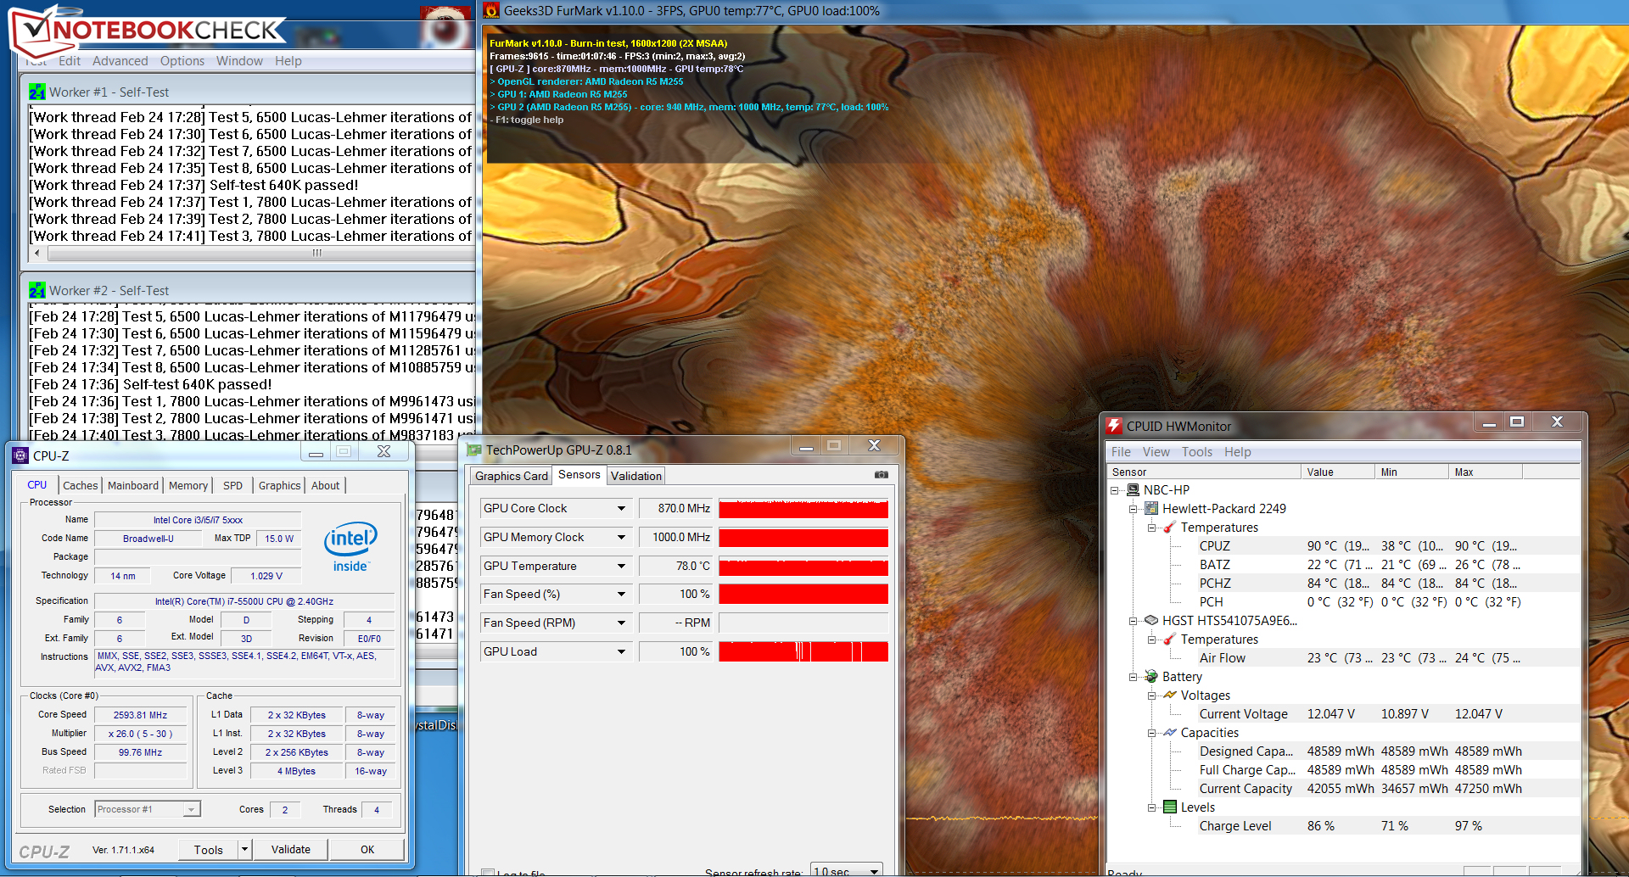The height and width of the screenshot is (877, 1629).
Task: Collapse the Battery node
Action: (x=1133, y=677)
